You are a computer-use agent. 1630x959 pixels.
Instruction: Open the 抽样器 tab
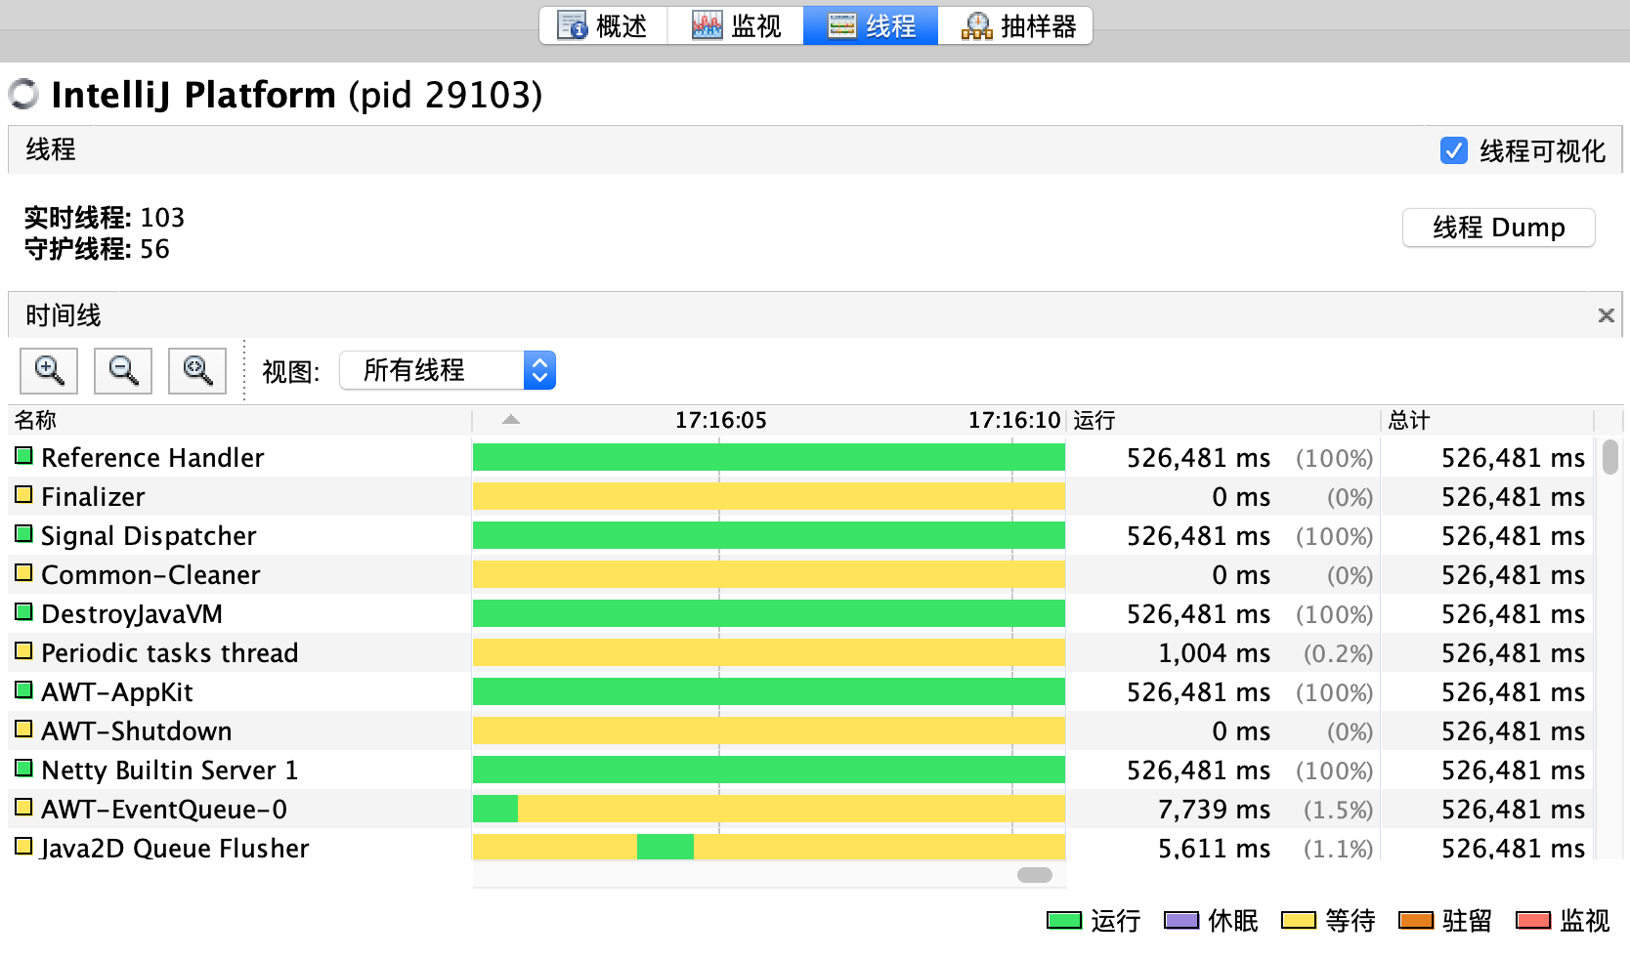(1017, 25)
